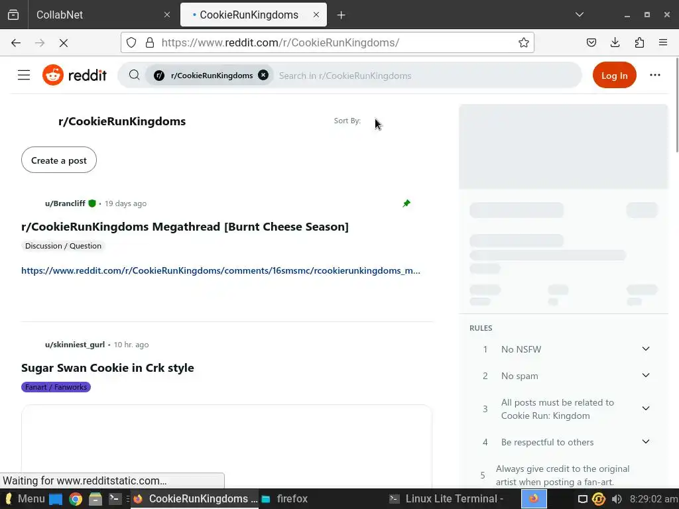
Task: Open the Megathread Burnt Cheese Season post
Action: pyautogui.click(x=185, y=227)
